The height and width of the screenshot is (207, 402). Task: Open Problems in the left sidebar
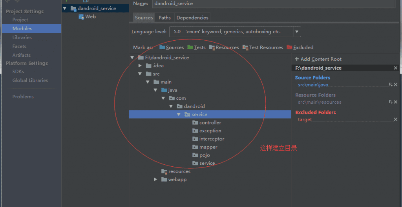[23, 97]
